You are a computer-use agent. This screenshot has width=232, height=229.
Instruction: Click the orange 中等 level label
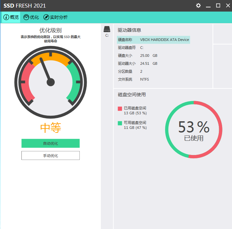pyautogui.click(x=50, y=128)
